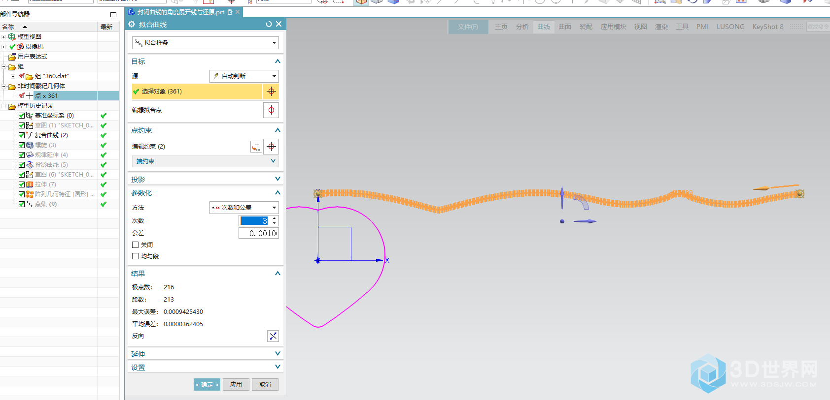
Task: Click the add constraint point icon in 编辑约束 row
Action: (x=256, y=147)
